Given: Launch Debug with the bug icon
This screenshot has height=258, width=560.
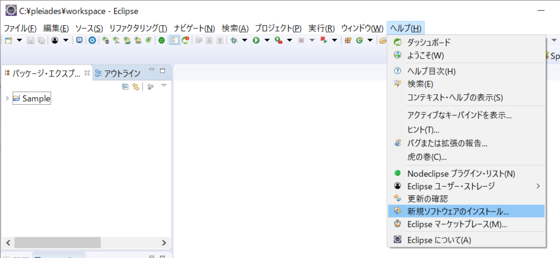Looking at the screenshot, I should 234,40.
